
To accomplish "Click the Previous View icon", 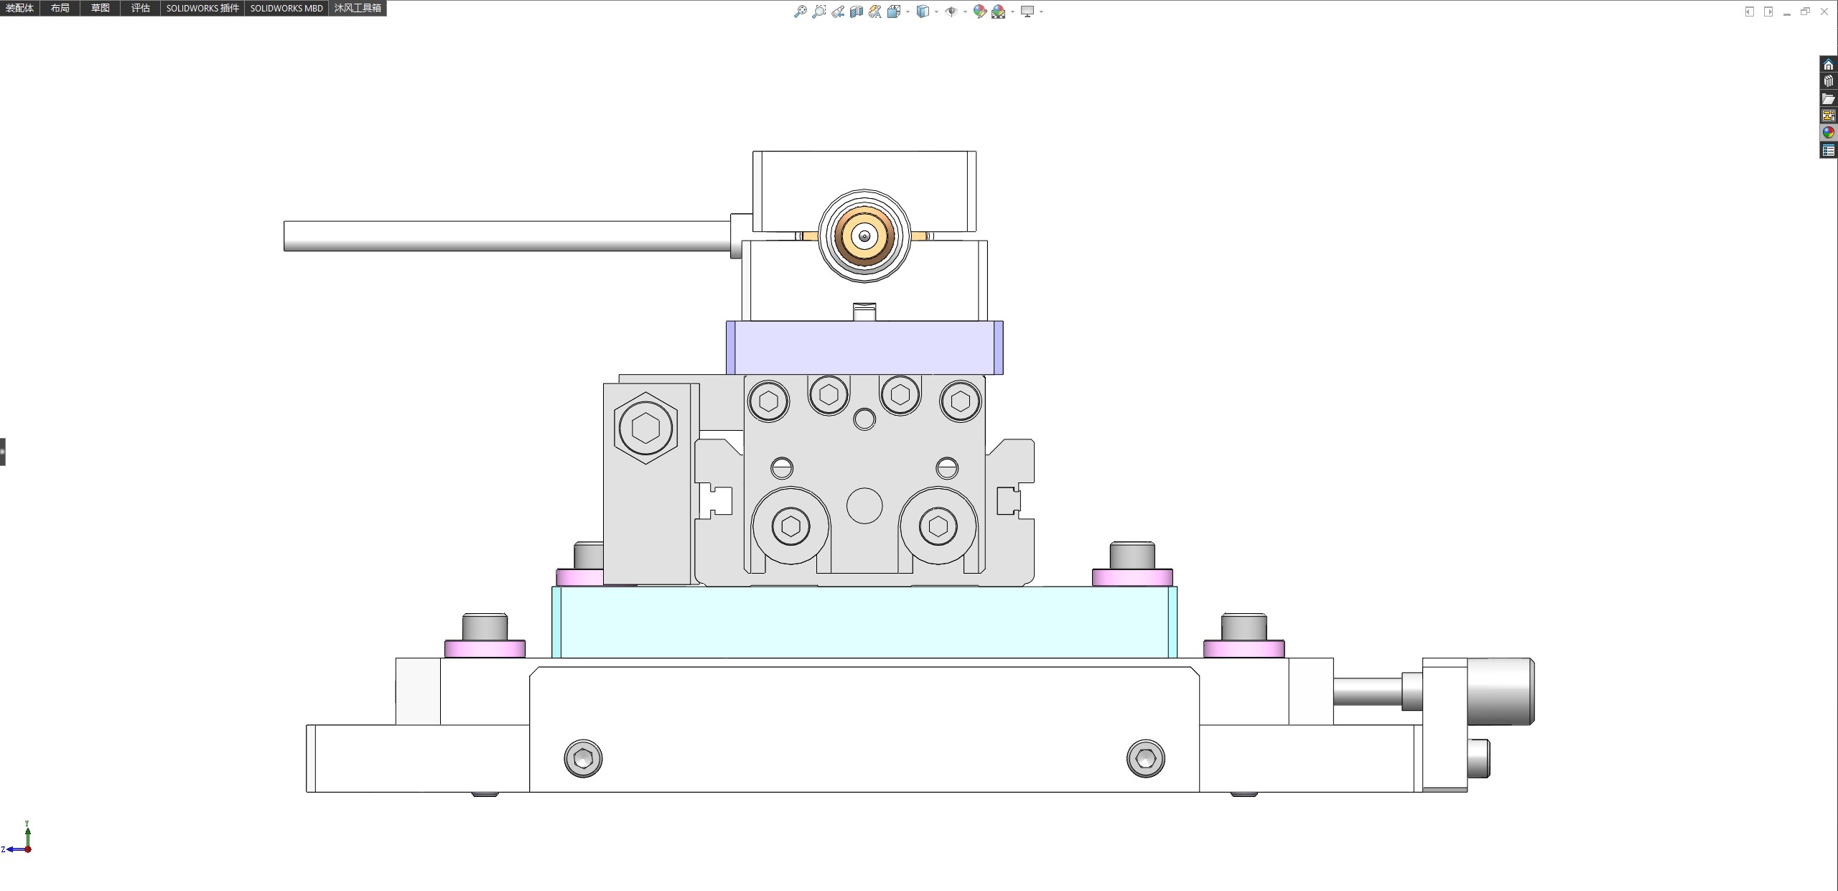I will coord(837,11).
